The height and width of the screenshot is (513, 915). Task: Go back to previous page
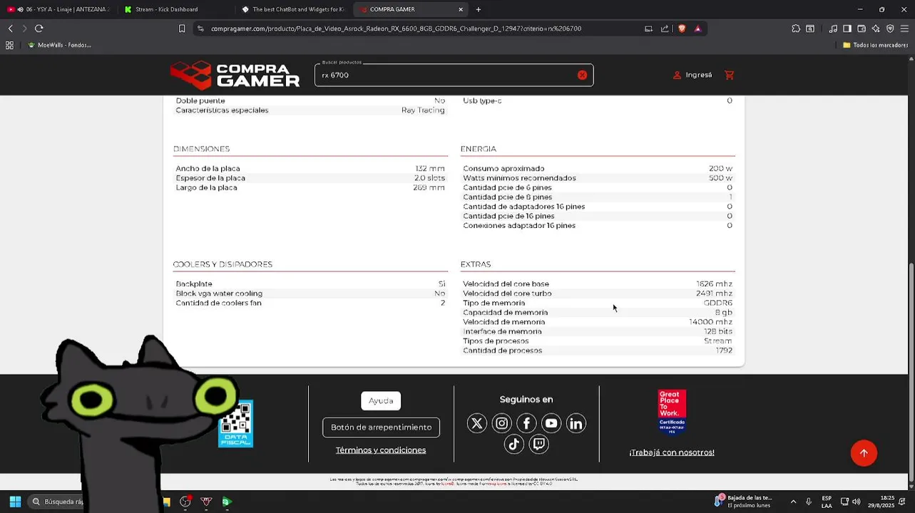click(x=10, y=28)
